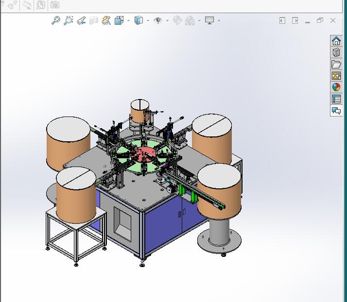Open the SOLIDWORKS Forum chat tab

[336, 110]
